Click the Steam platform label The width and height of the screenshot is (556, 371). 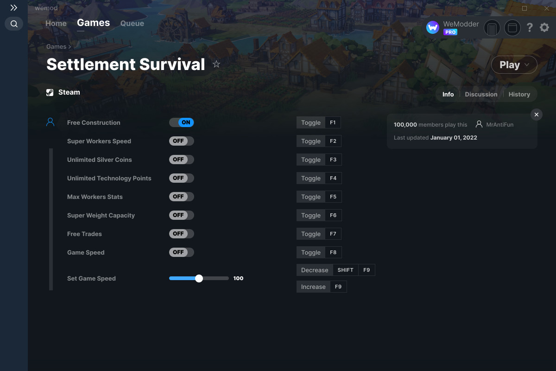coord(69,92)
